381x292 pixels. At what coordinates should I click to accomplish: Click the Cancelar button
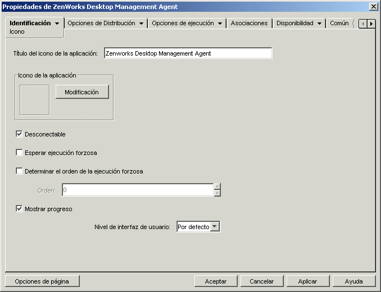coord(262,281)
